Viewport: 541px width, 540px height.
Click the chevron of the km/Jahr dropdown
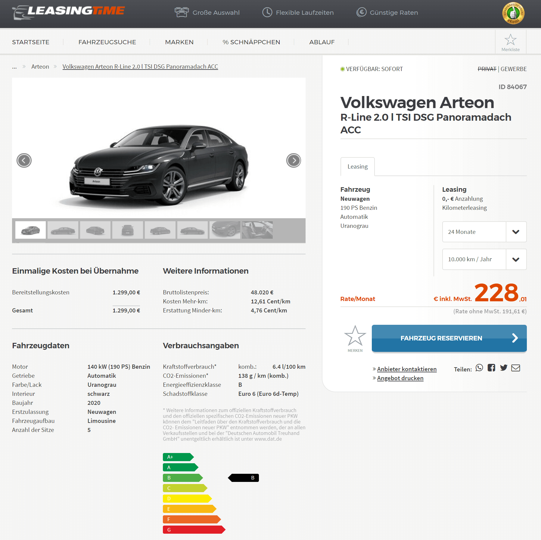click(516, 259)
